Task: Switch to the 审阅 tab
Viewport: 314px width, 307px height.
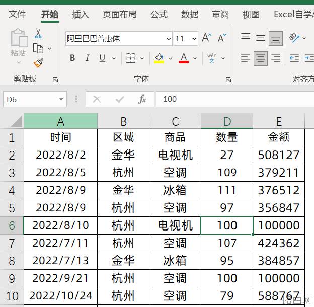Action: 220,14
